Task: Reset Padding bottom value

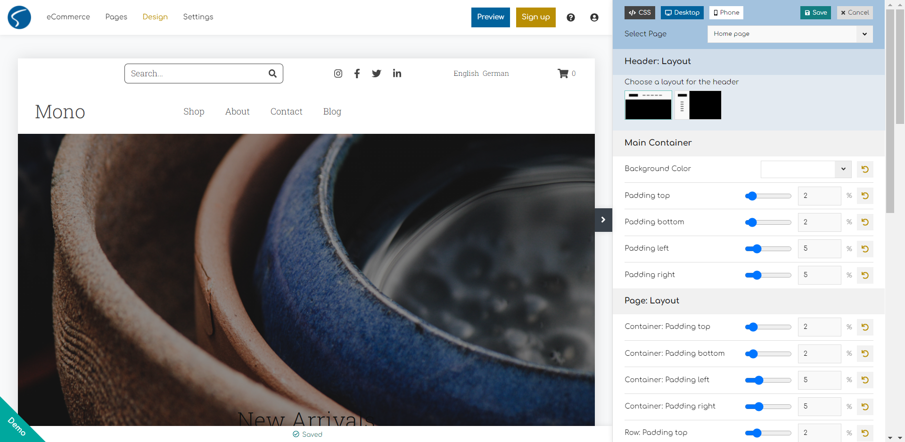Action: tap(865, 222)
